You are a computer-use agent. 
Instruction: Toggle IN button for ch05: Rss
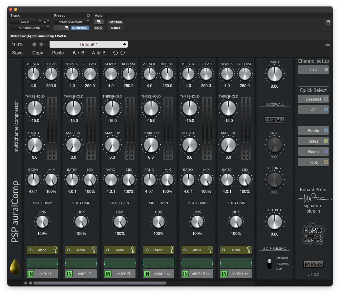pyautogui.click(x=185, y=274)
